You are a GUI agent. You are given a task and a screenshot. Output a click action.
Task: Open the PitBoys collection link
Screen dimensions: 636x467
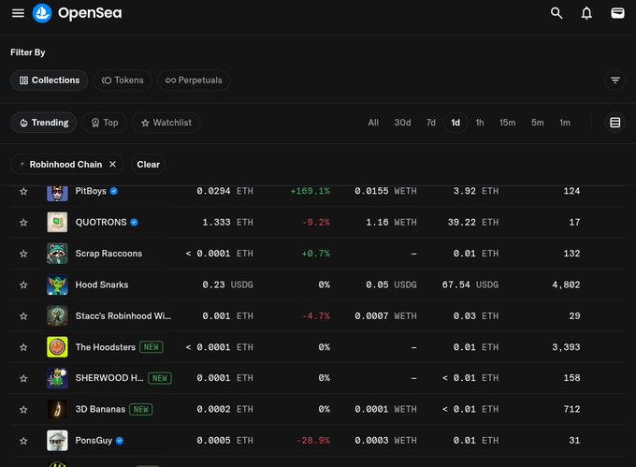91,191
